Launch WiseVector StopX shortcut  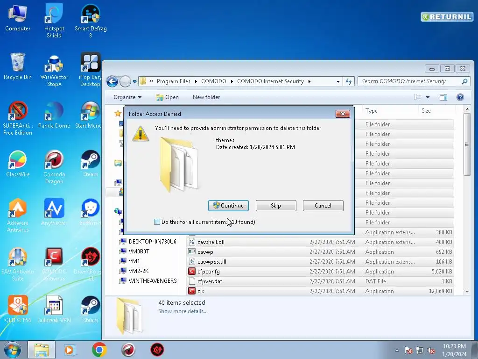(x=54, y=70)
